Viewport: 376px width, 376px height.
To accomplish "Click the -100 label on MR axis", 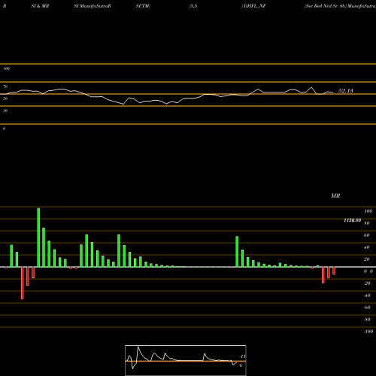I will click(368, 332).
